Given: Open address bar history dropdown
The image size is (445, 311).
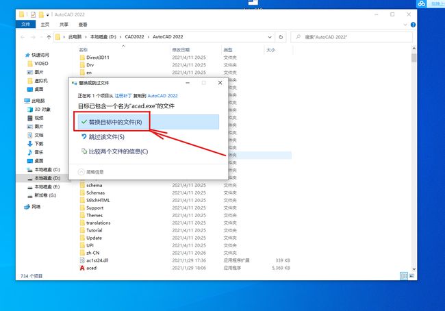Looking at the screenshot, I should 270,37.
